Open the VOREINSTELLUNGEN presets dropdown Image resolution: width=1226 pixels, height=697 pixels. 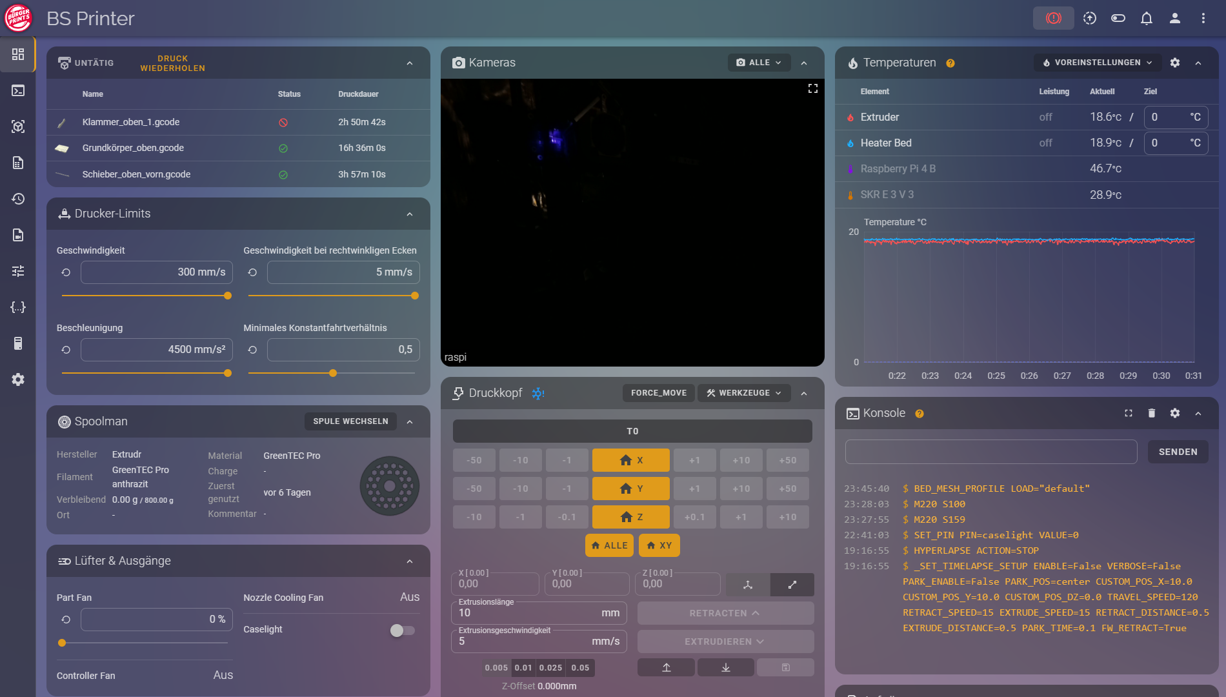point(1096,63)
